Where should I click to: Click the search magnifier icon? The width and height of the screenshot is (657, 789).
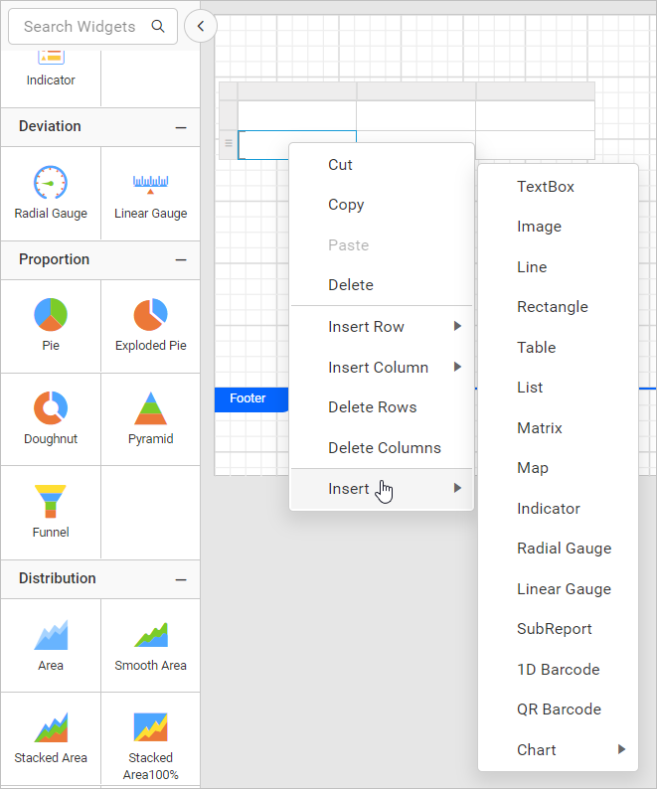pyautogui.click(x=158, y=26)
